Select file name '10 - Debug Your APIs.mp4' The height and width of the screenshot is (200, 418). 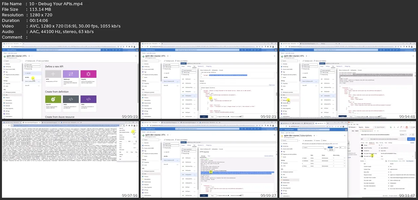click(x=56, y=4)
